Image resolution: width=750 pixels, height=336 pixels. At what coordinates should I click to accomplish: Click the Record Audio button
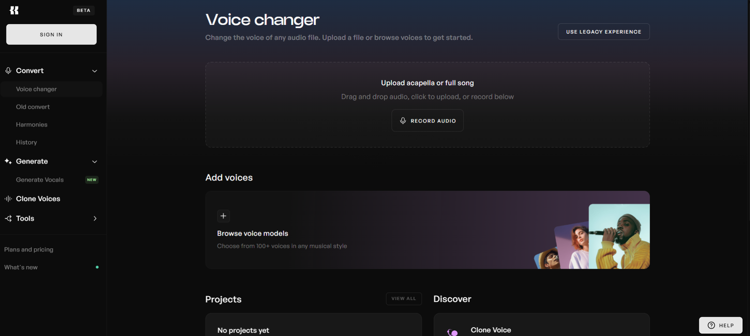pyautogui.click(x=427, y=121)
